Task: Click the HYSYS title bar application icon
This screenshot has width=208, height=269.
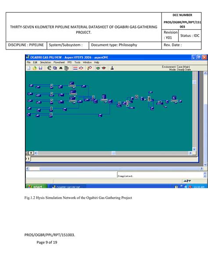Action: tap(28, 57)
